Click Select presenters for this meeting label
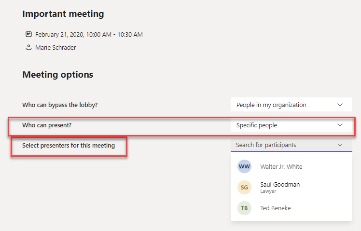The image size is (361, 231). coord(69,146)
